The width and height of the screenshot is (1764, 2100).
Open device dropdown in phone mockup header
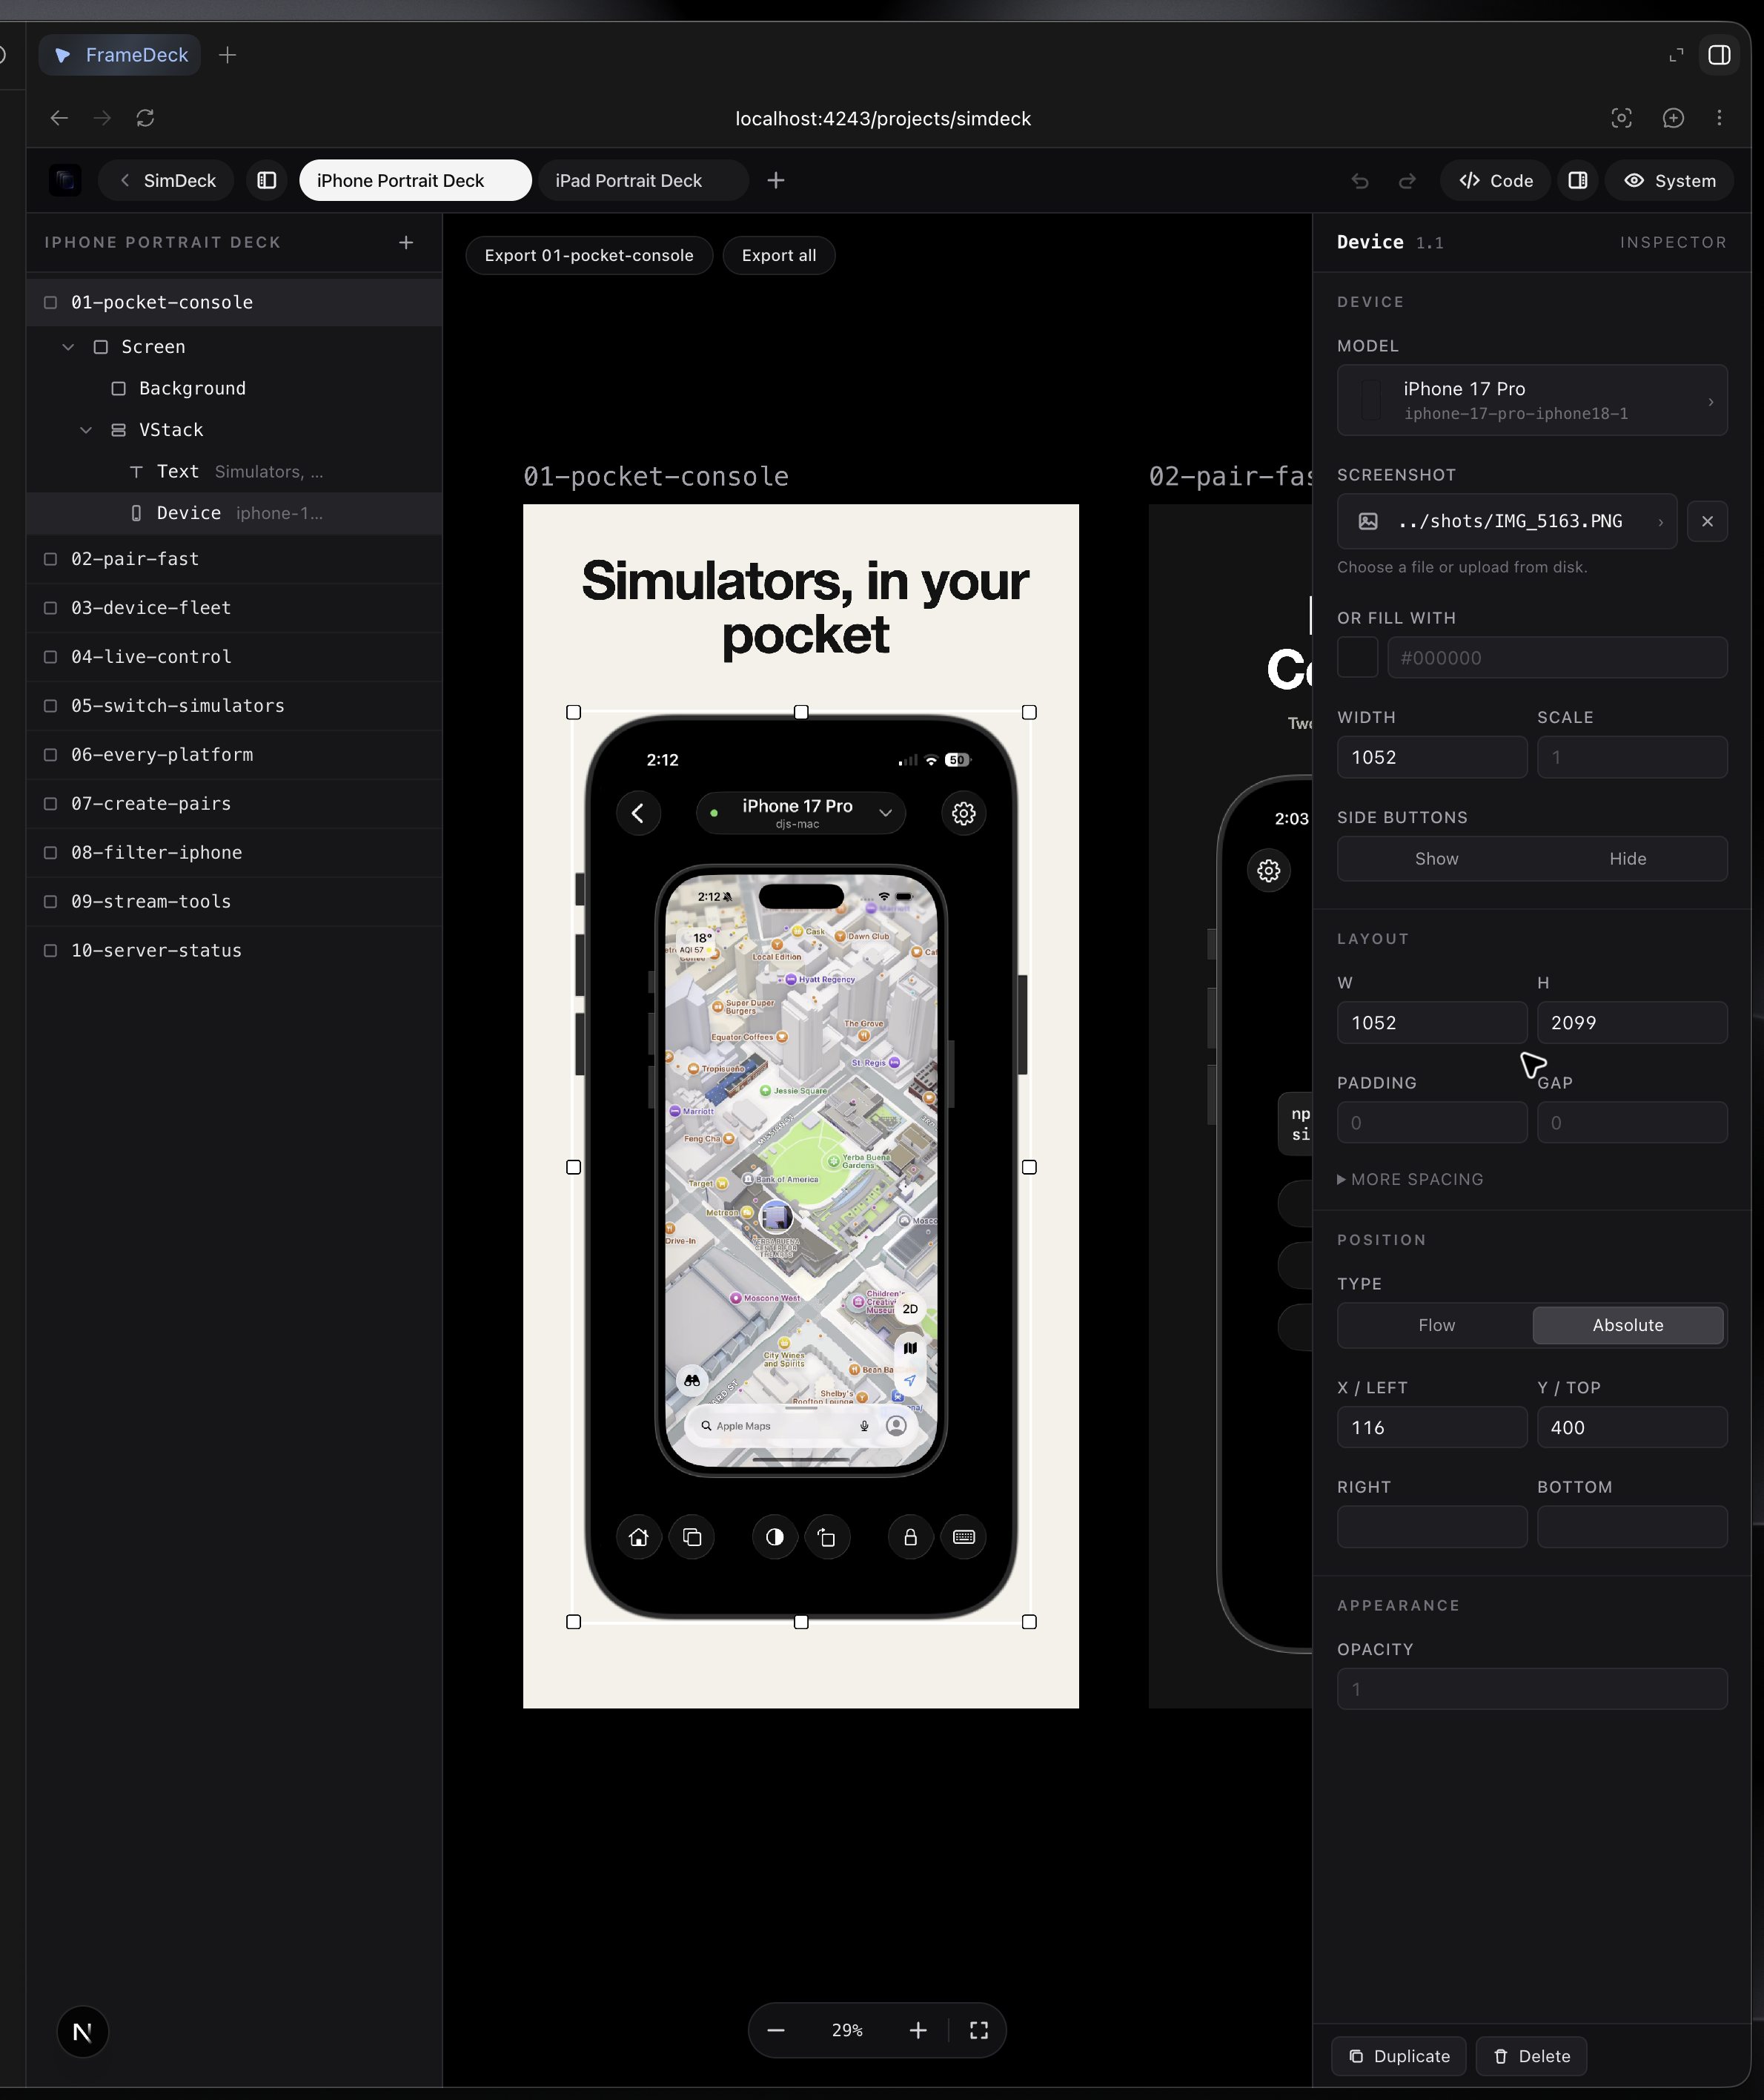coord(800,813)
